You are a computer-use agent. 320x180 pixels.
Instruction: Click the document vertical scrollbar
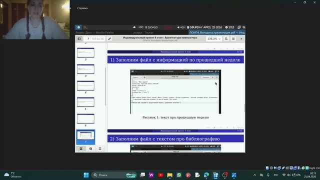click(244, 108)
